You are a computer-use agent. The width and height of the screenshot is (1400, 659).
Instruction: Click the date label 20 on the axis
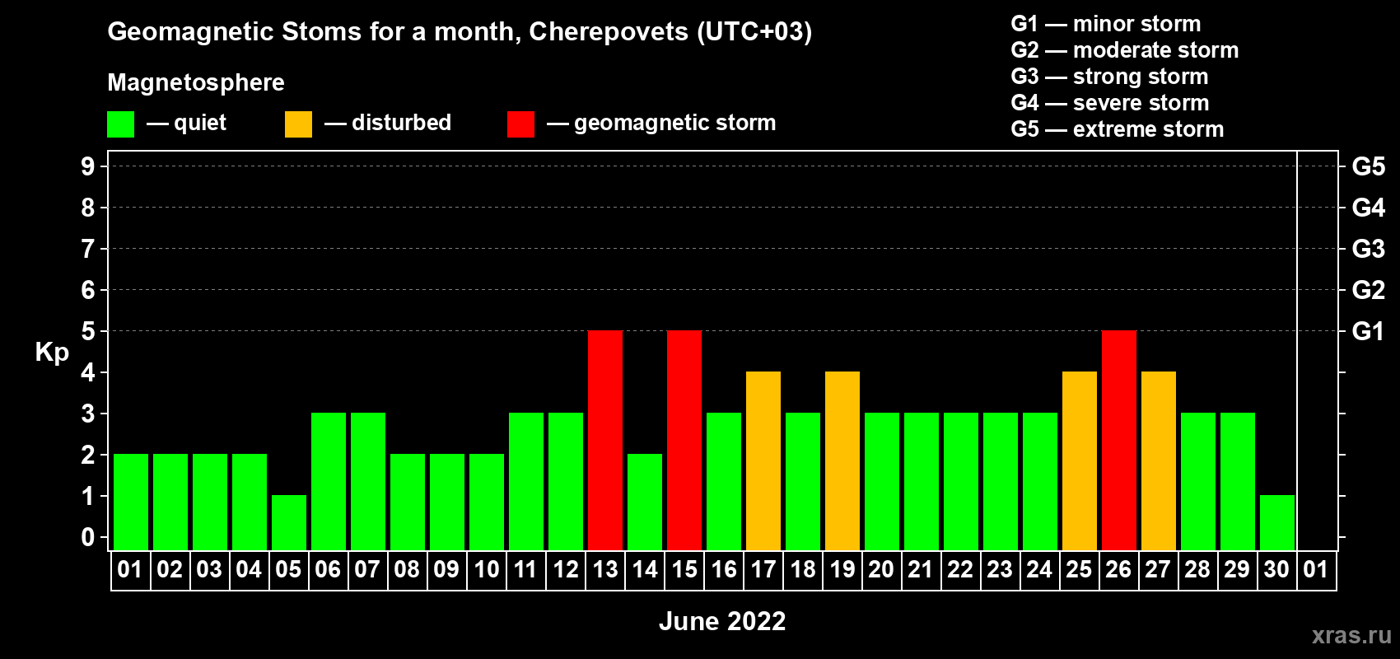pyautogui.click(x=881, y=569)
